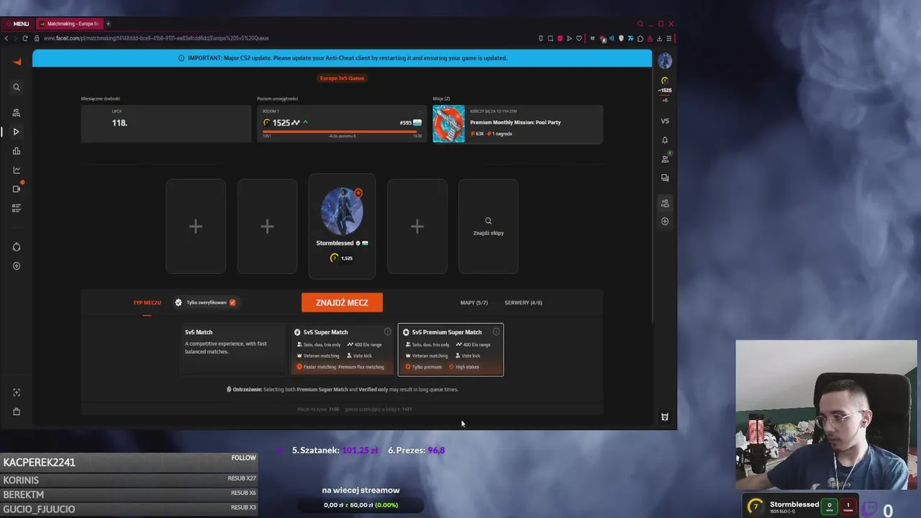The width and height of the screenshot is (921, 518).
Task: Select the 5v5 Premium Super Match card
Action: coord(450,350)
